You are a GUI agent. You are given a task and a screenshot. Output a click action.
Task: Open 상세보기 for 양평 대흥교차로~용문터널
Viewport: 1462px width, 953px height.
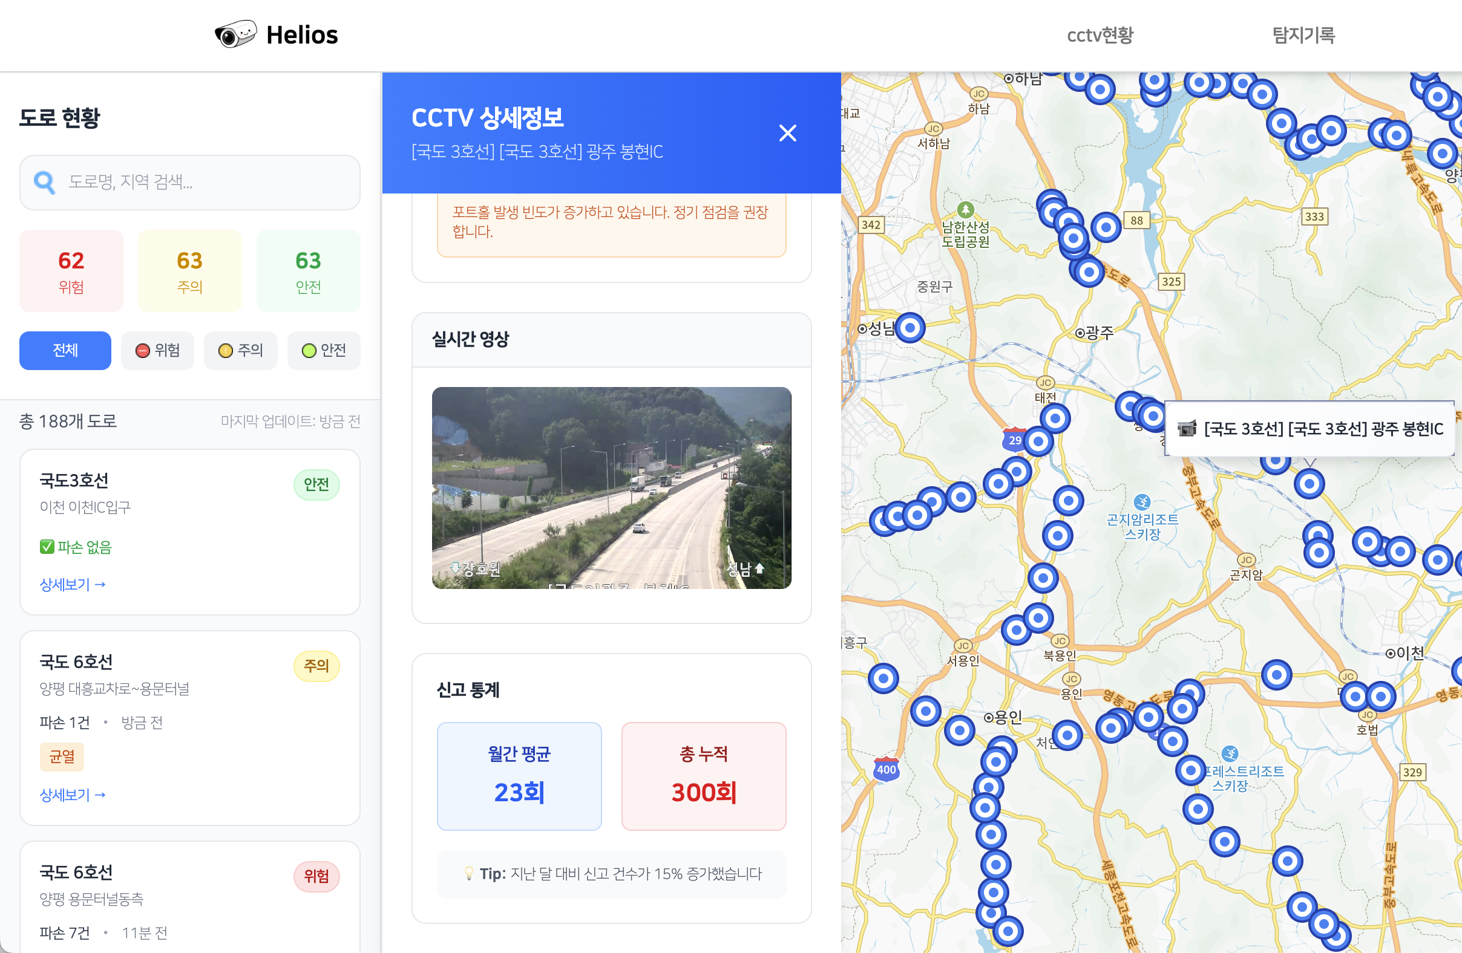[x=73, y=795]
